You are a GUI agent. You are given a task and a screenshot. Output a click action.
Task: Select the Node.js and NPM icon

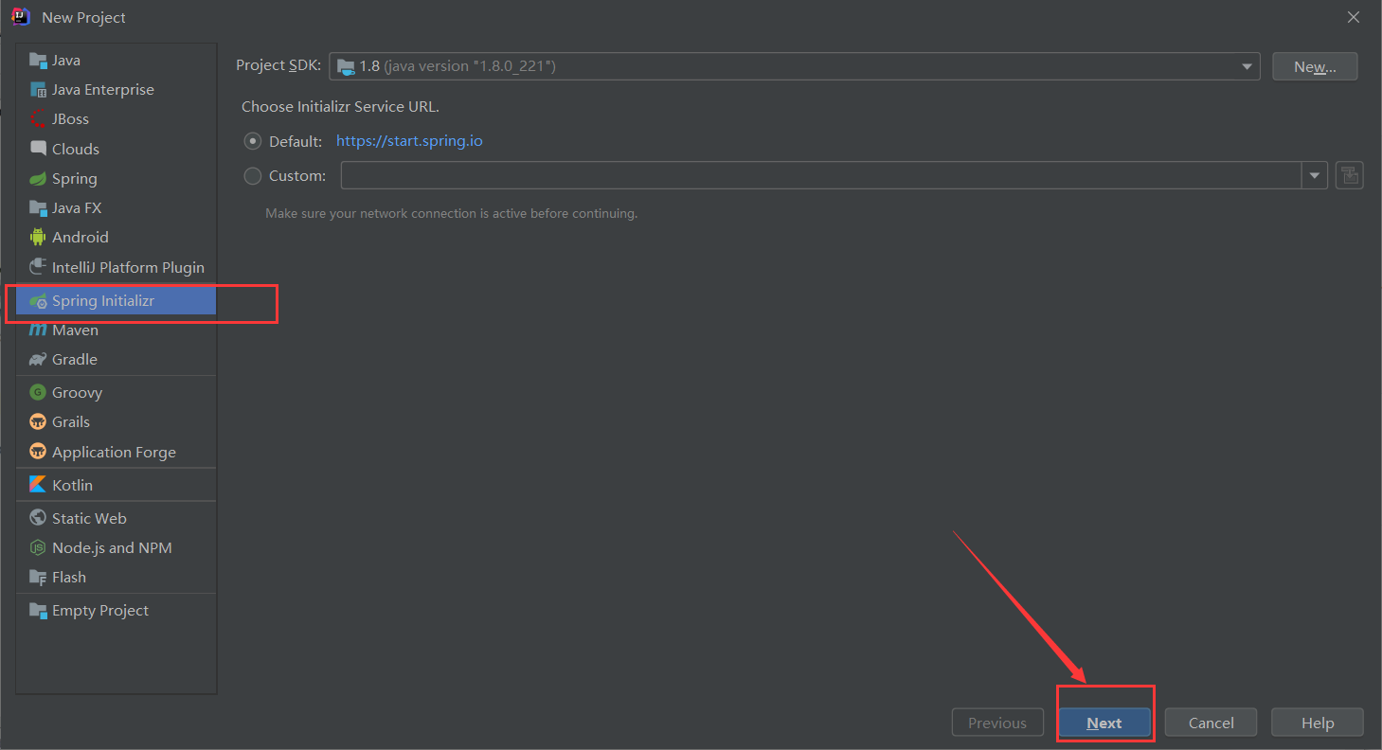click(38, 547)
